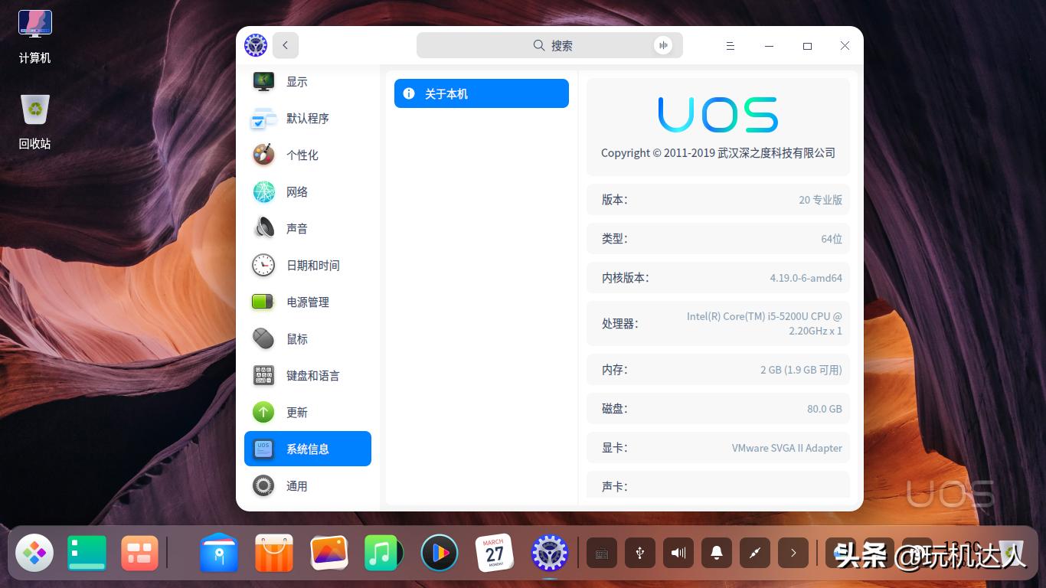1046x588 pixels.
Task: Mute system volume via the tray speaker icon
Action: 678,552
